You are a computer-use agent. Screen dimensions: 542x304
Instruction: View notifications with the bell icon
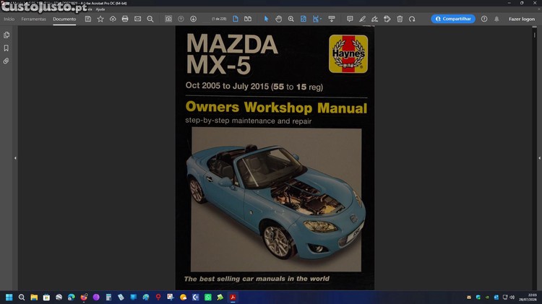tap(496, 19)
